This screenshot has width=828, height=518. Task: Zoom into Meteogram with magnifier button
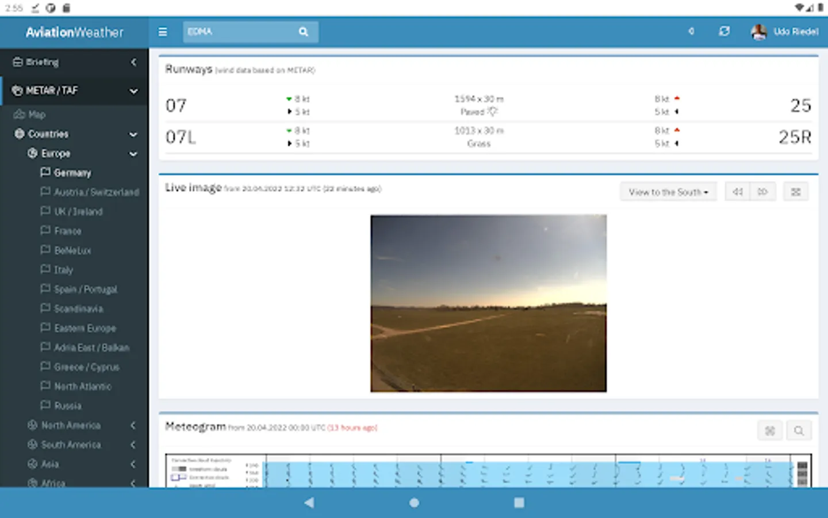(799, 431)
